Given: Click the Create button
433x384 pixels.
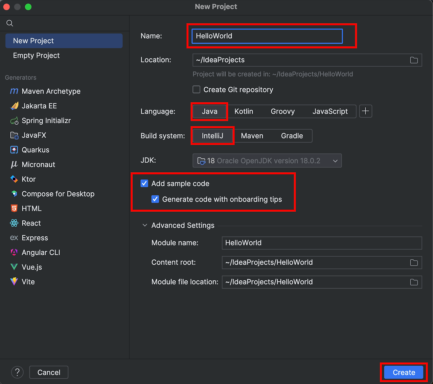Looking at the screenshot, I should tap(404, 372).
